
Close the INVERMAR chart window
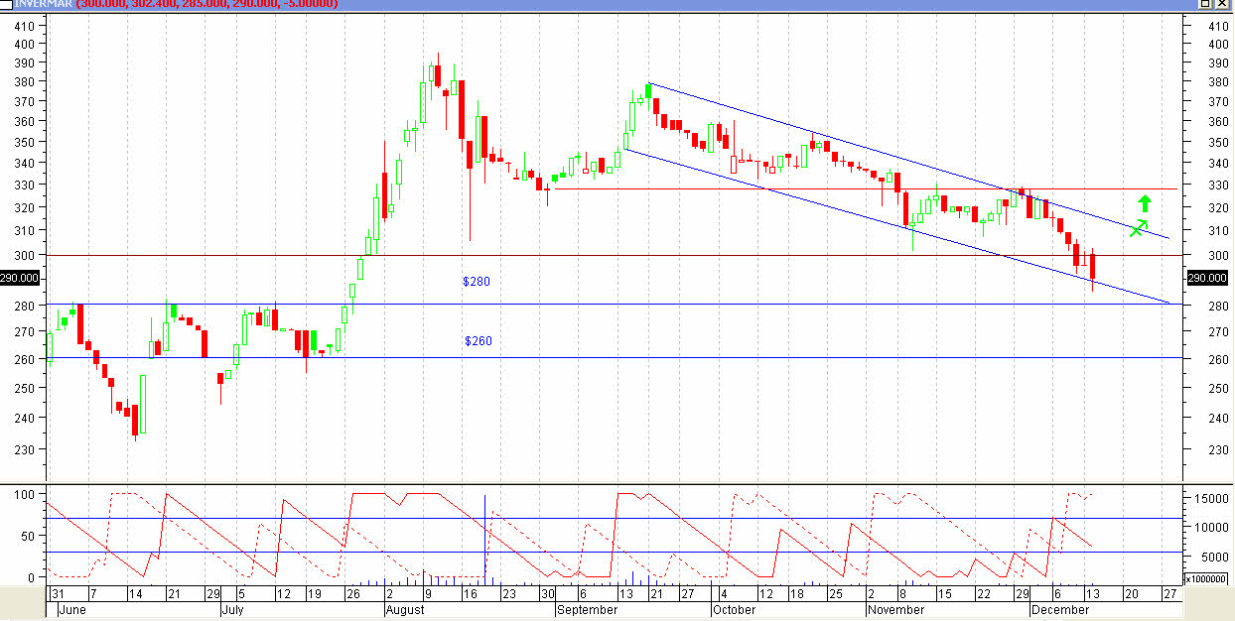click(1224, 4)
